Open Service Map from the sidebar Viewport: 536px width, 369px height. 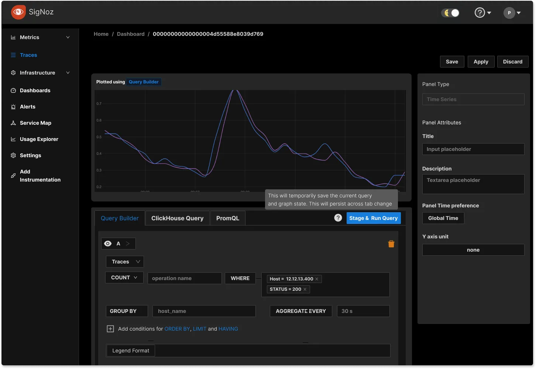pyautogui.click(x=35, y=123)
